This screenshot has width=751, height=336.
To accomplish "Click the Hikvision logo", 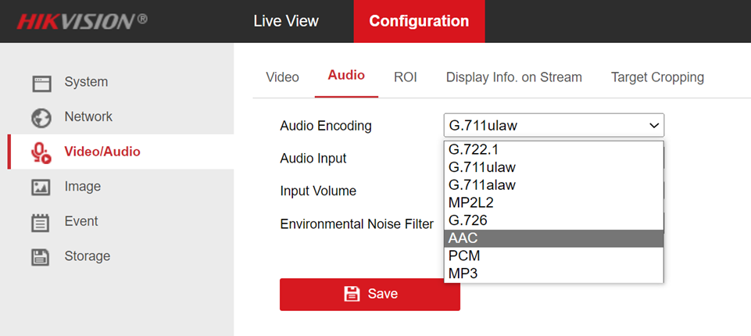I will coord(82,21).
